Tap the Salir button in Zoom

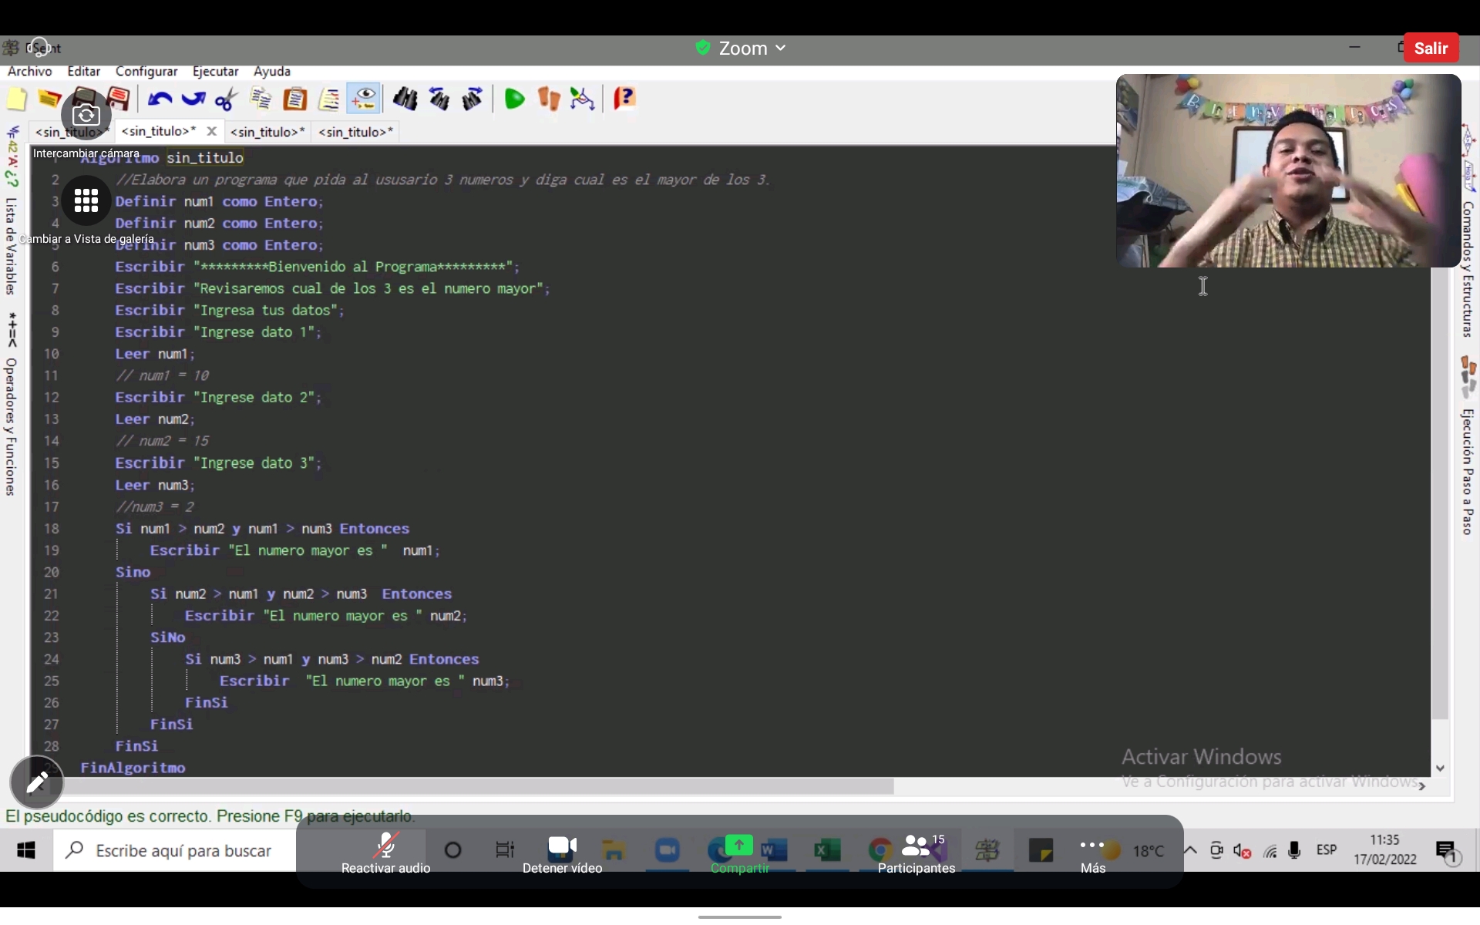(1431, 48)
